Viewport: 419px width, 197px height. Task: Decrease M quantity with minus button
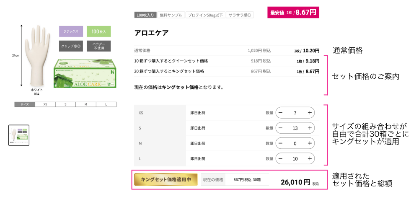point(280,143)
